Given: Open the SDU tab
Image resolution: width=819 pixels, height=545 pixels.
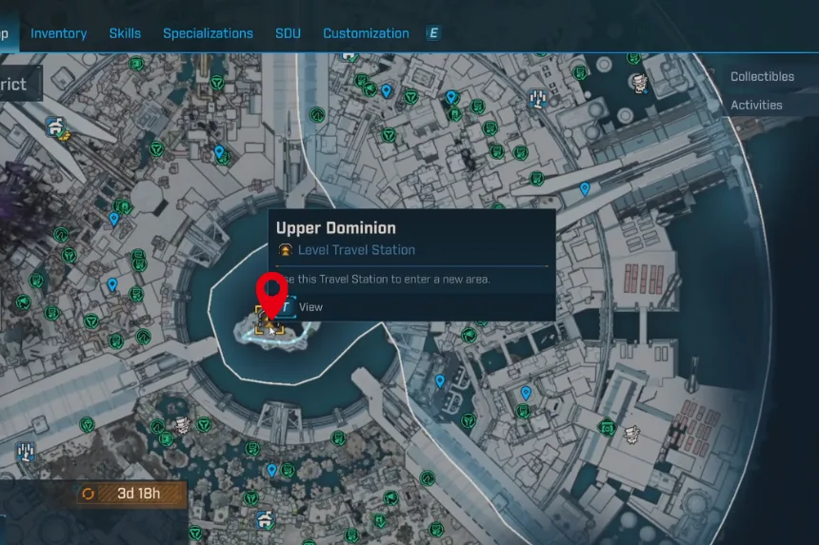Looking at the screenshot, I should [288, 33].
